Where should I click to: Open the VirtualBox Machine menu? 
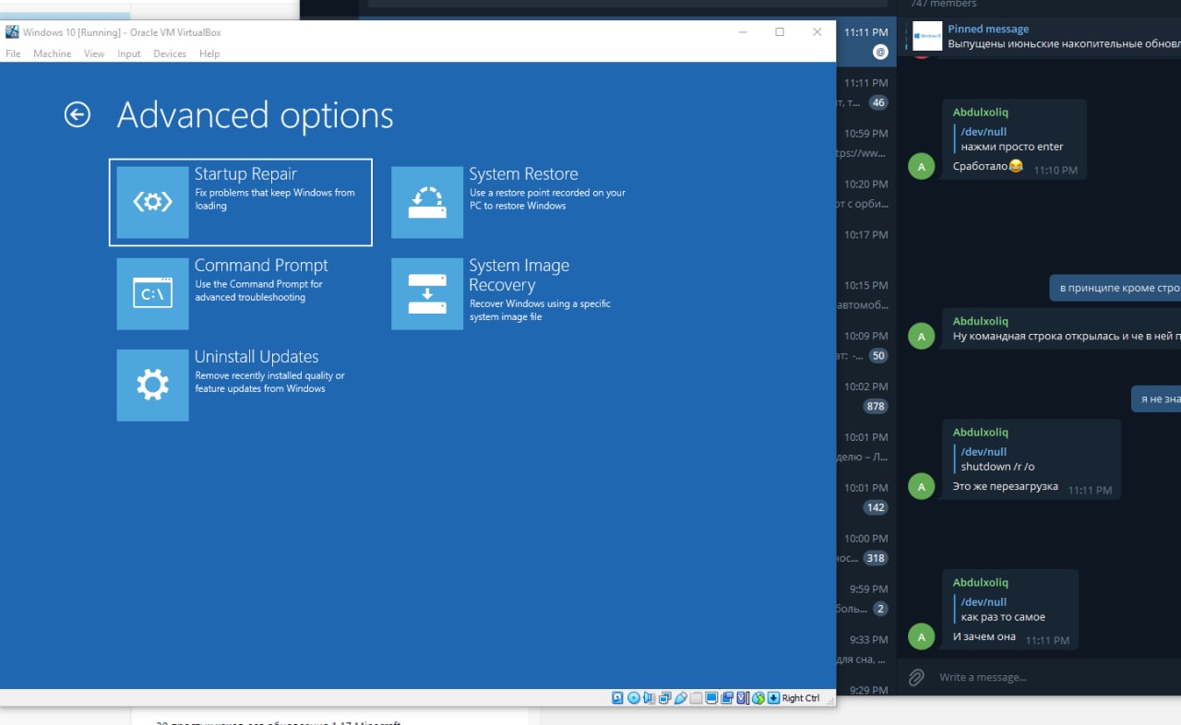click(x=52, y=53)
